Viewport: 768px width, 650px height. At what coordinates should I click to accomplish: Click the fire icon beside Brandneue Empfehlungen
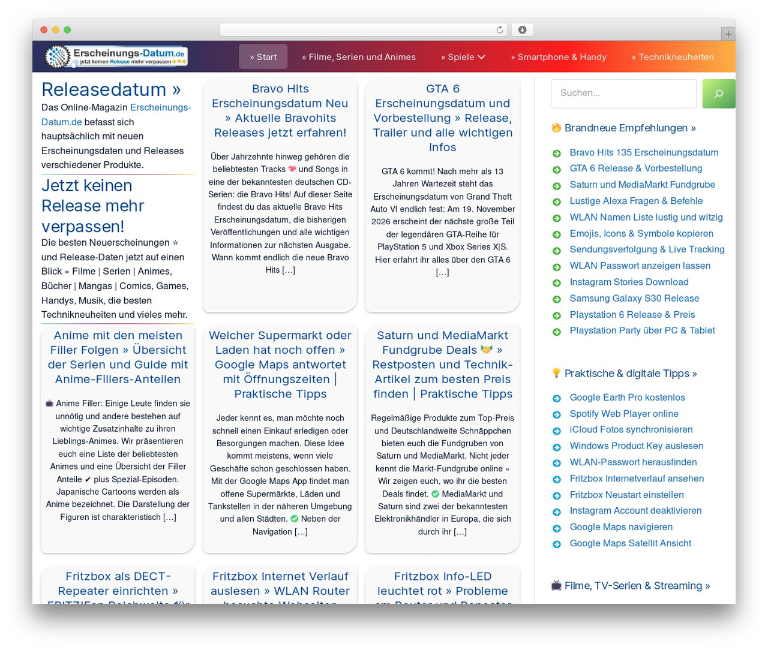pyautogui.click(x=556, y=128)
